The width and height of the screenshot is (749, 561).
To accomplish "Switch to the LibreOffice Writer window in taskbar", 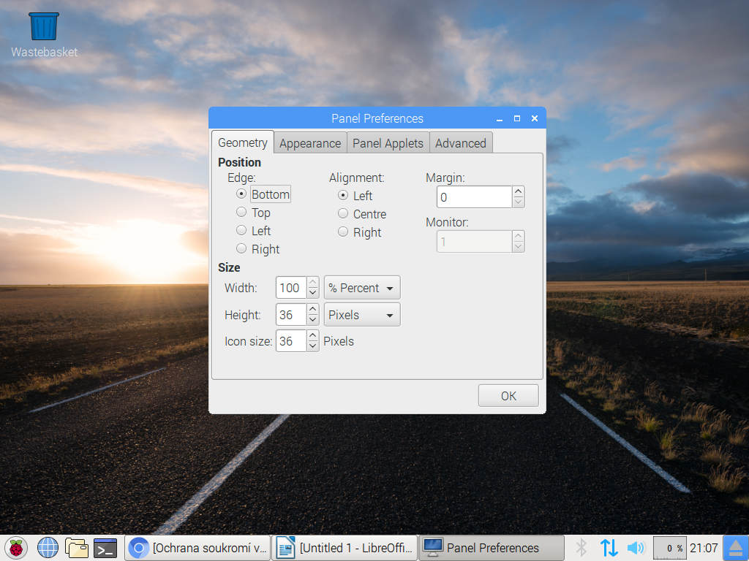I will (x=344, y=548).
